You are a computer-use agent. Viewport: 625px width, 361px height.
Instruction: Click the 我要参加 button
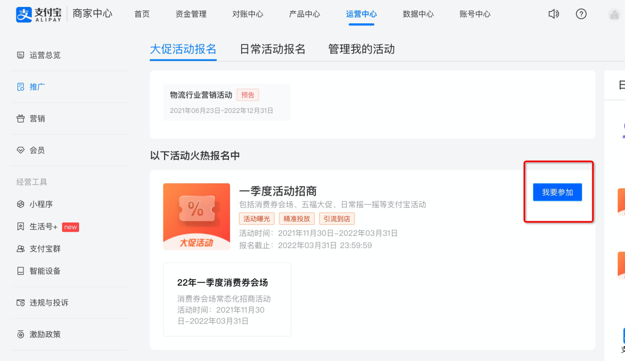(x=557, y=192)
